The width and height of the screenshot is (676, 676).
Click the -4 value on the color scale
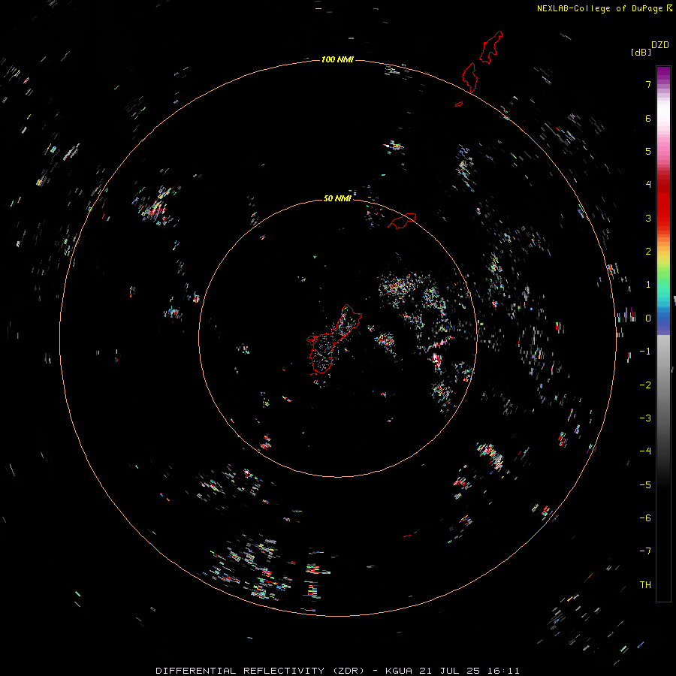pos(645,451)
